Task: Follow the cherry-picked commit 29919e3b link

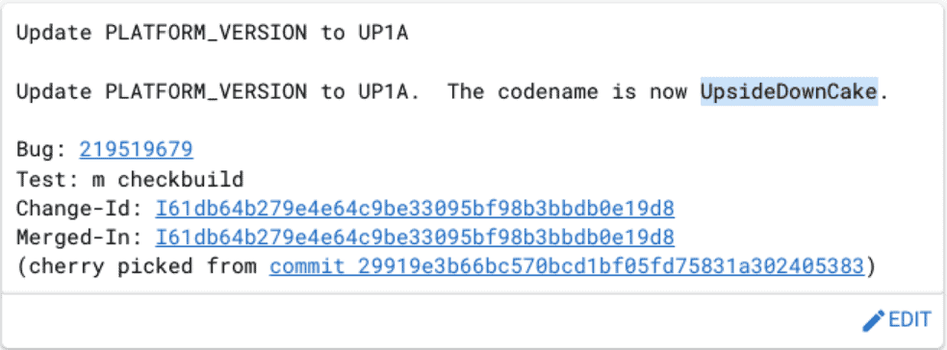Action: coord(567,266)
